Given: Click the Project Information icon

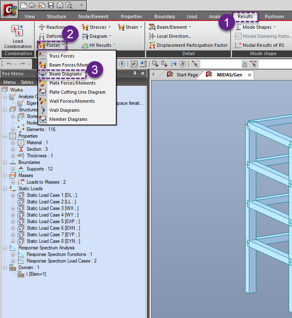Looking at the screenshot, I should click(41, 5).
